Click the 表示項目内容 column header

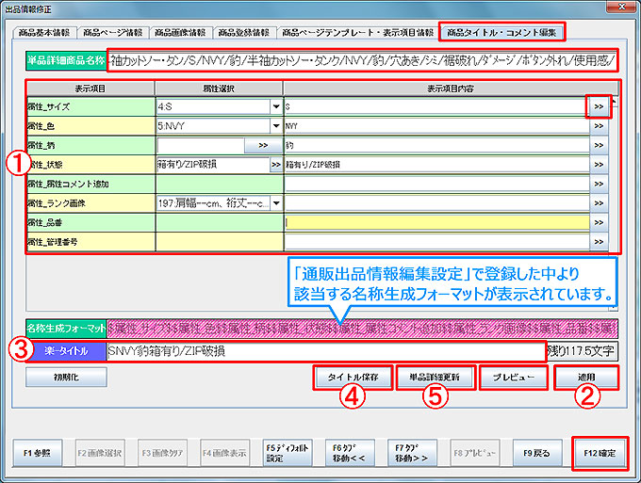point(451,89)
